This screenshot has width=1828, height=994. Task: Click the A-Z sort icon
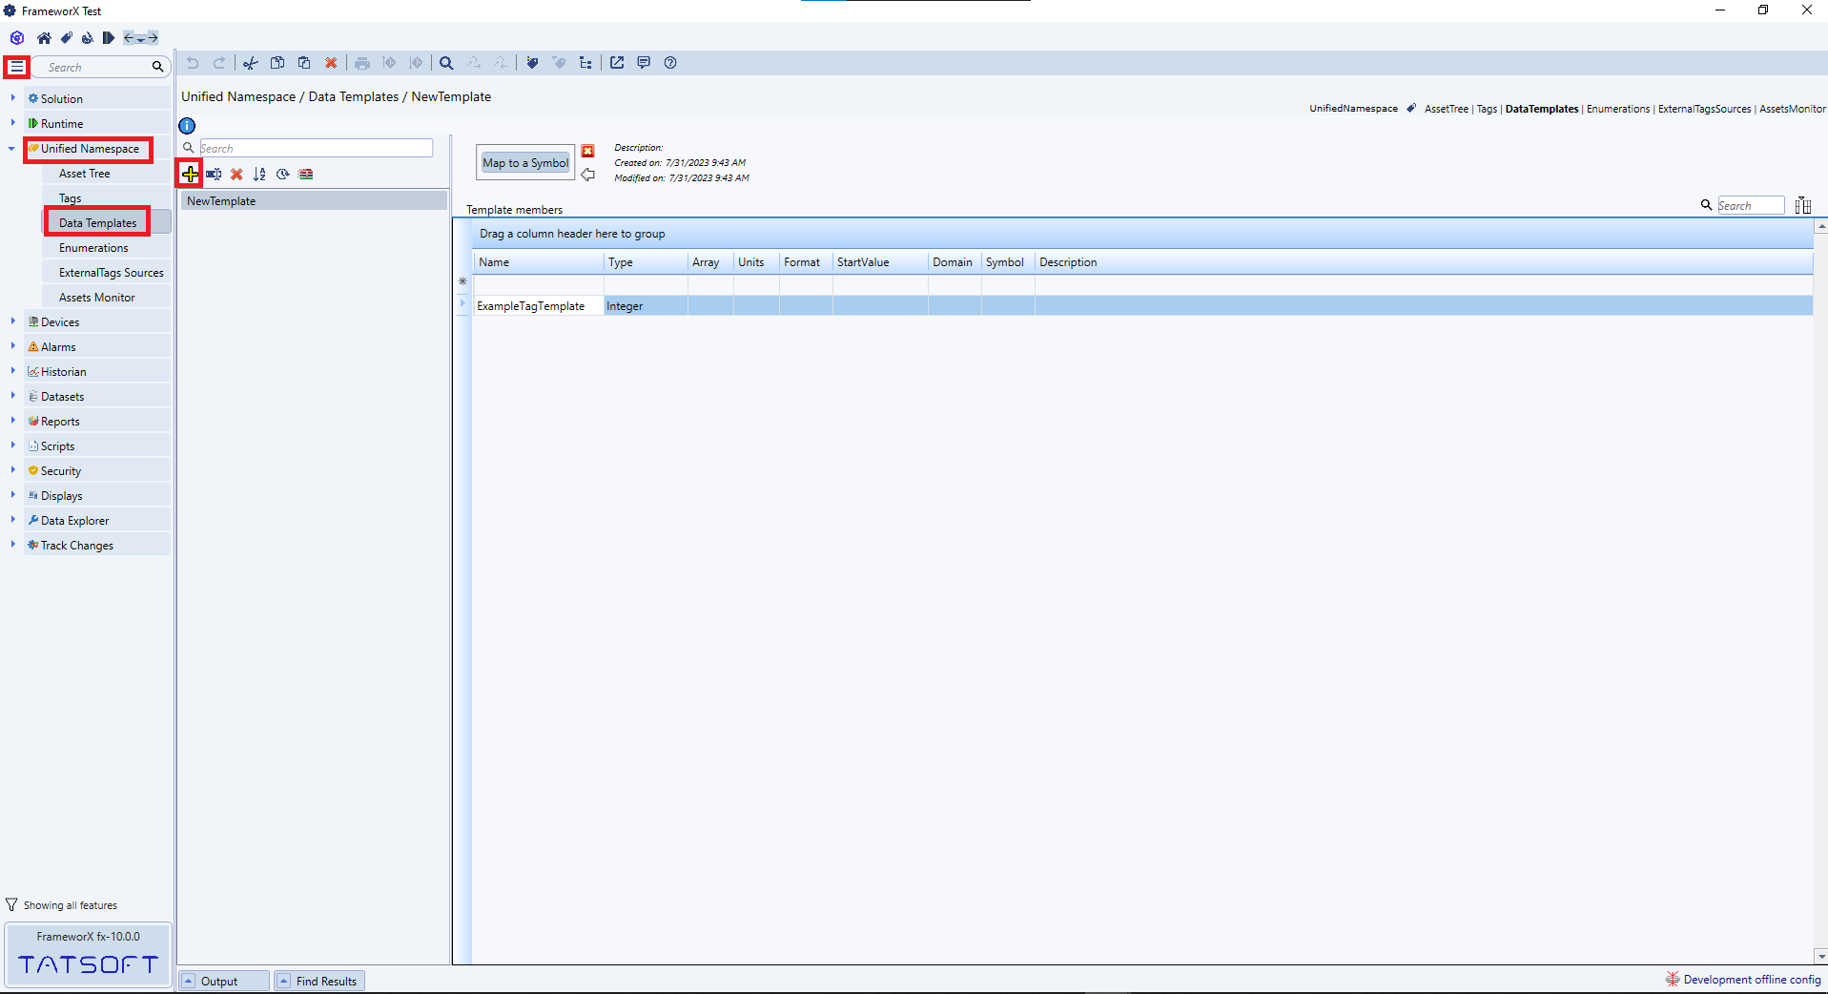tap(259, 174)
